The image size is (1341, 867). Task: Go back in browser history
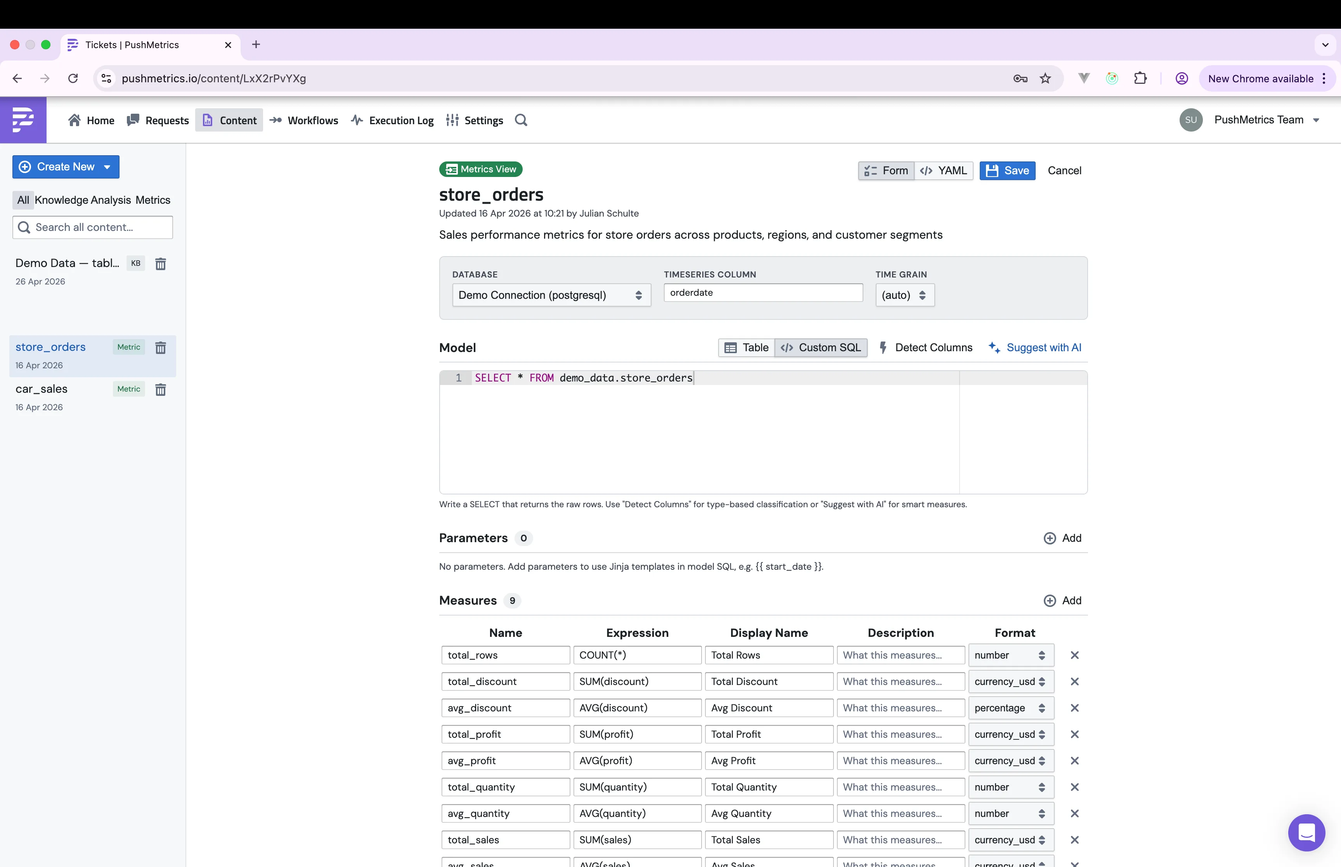point(17,78)
